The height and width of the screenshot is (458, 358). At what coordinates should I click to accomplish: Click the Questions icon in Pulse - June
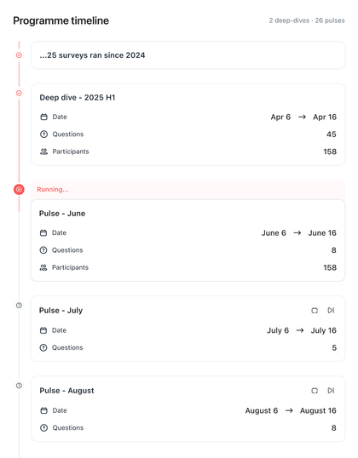pos(43,250)
